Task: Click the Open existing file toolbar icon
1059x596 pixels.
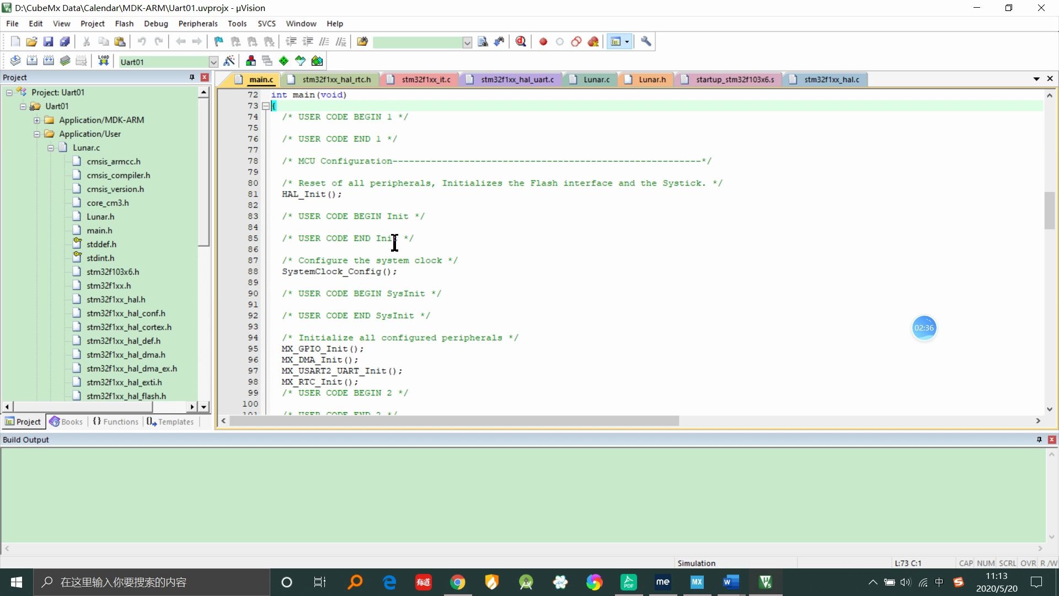Action: pyautogui.click(x=30, y=41)
